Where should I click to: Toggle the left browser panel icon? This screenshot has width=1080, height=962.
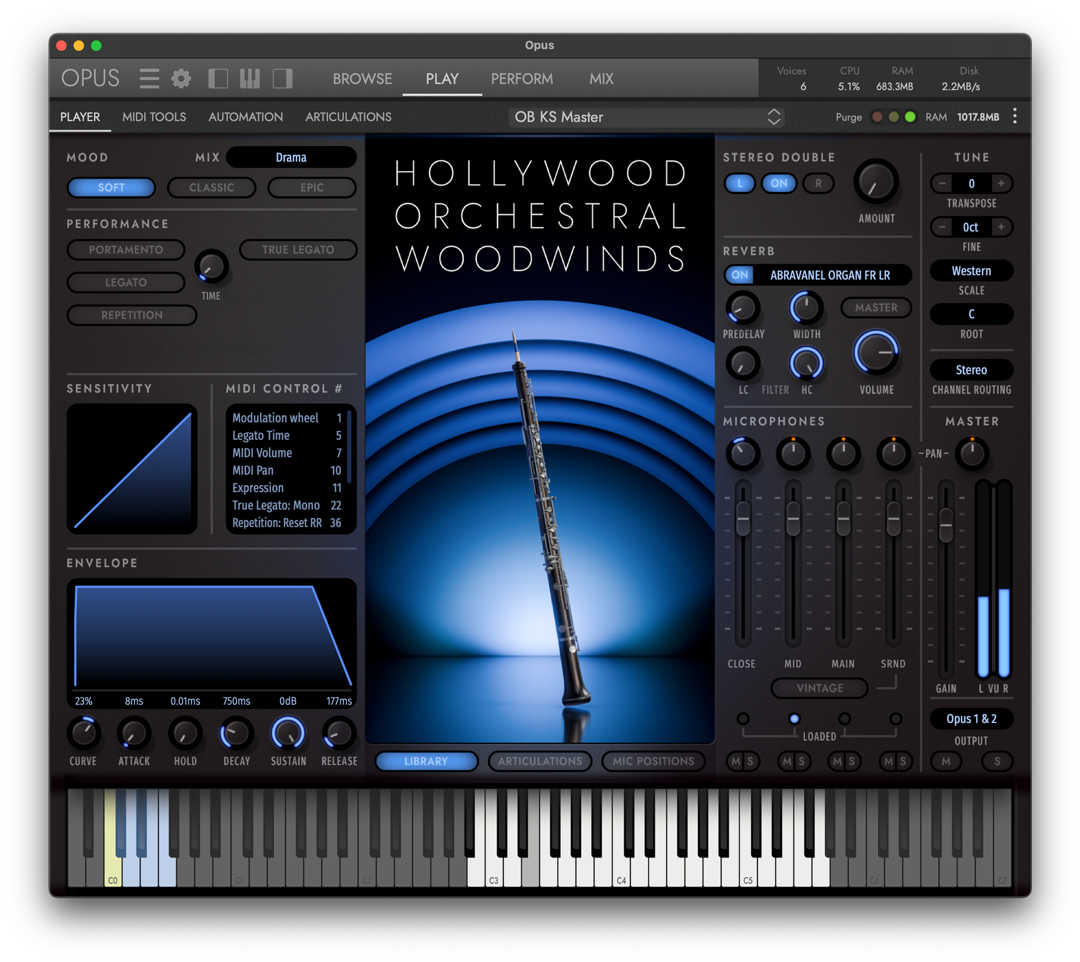[219, 78]
